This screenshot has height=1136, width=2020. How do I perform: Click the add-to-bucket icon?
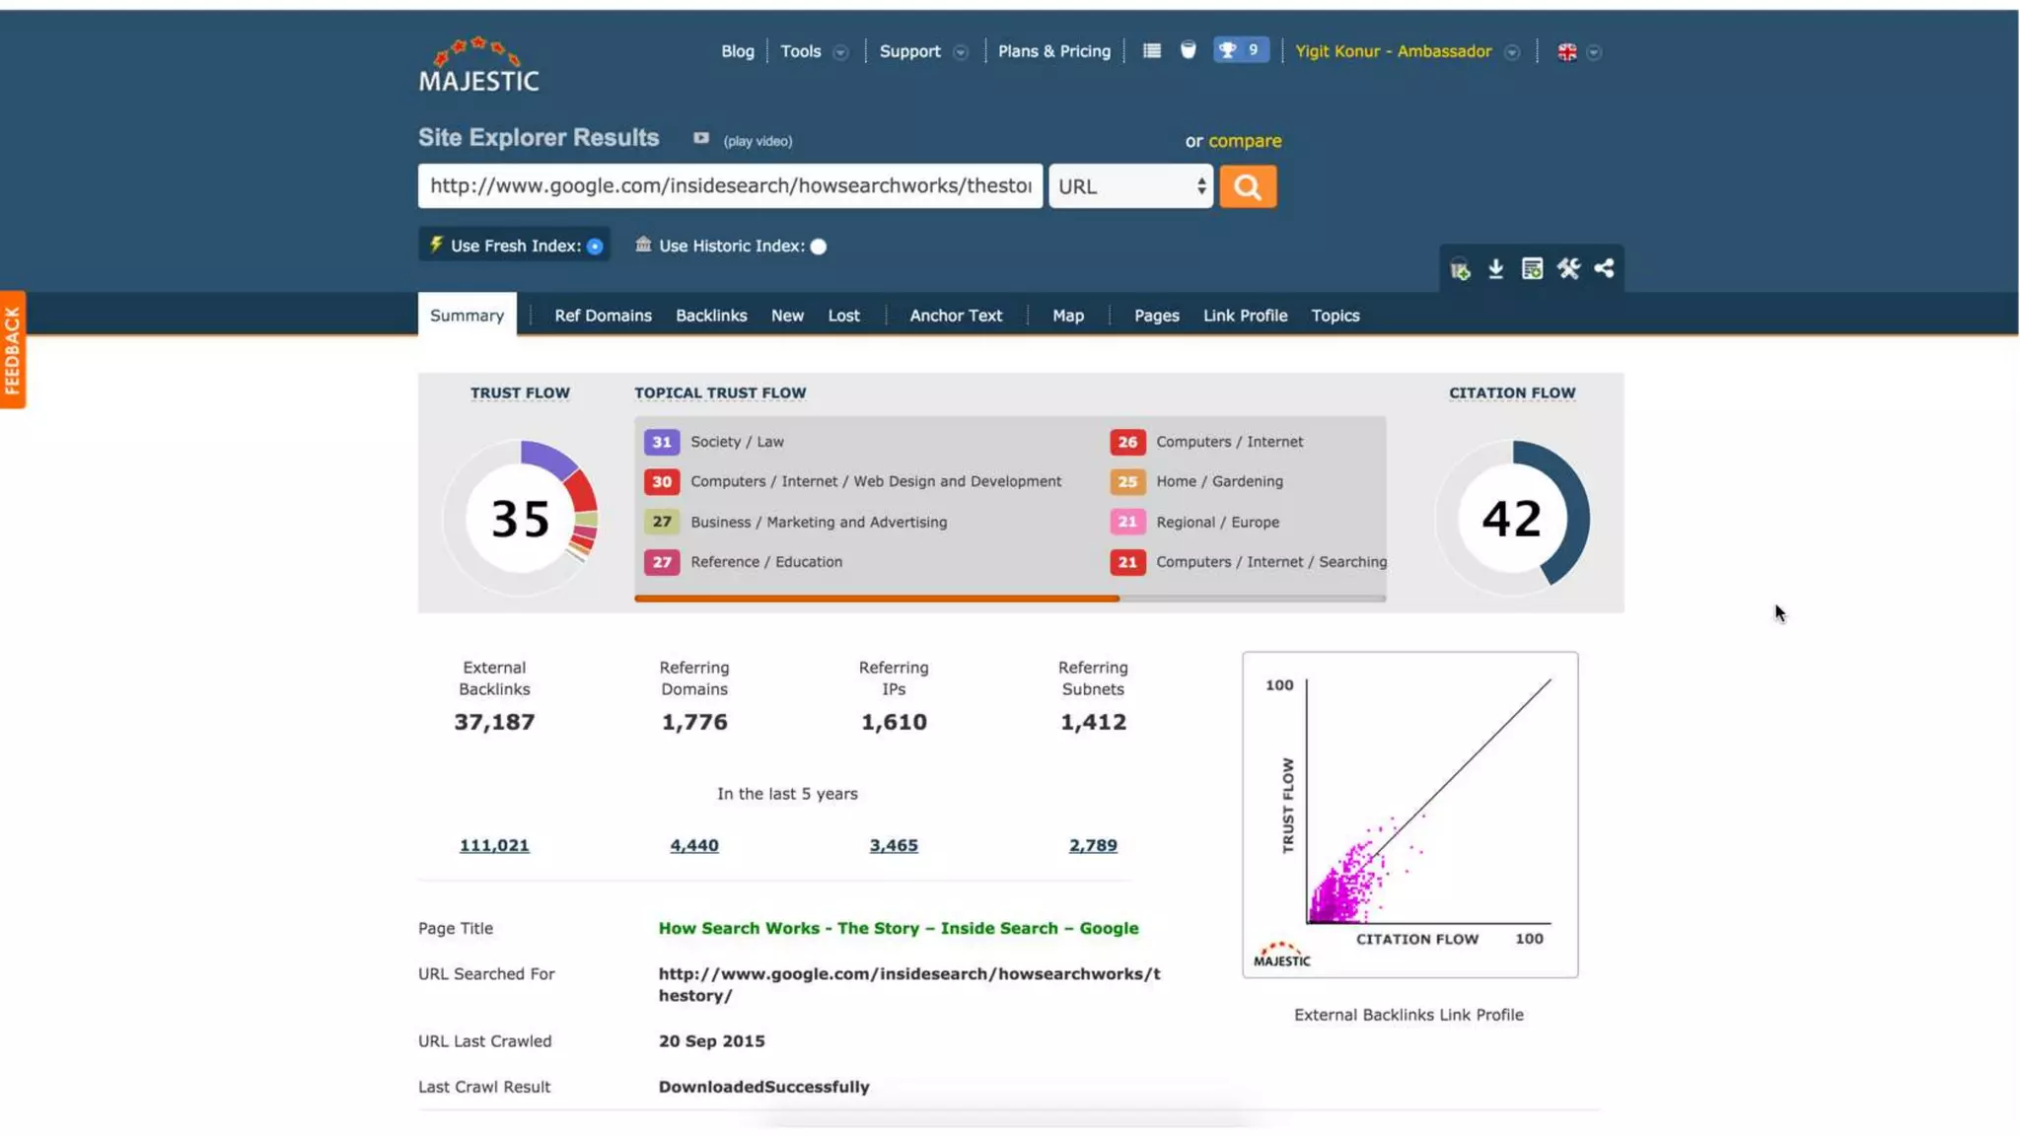(x=1460, y=269)
